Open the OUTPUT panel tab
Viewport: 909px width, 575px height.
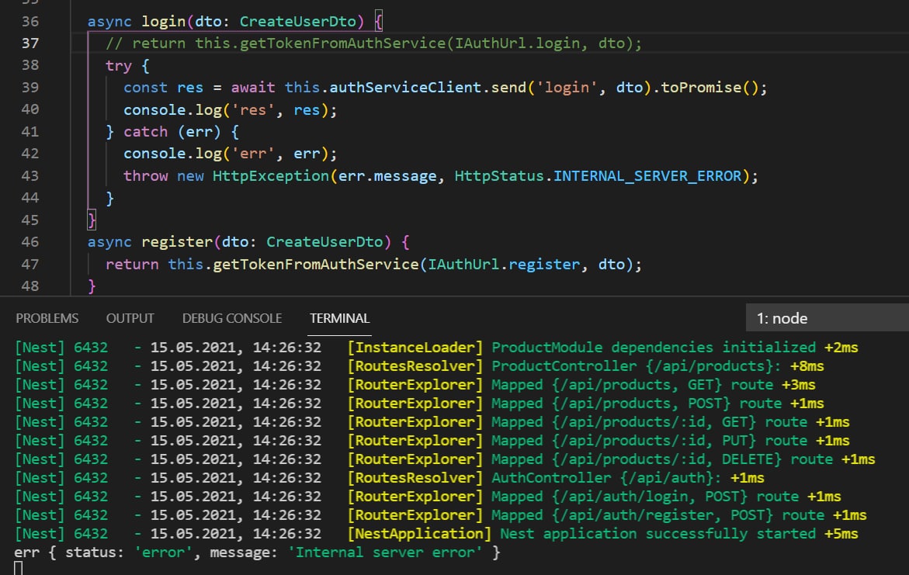coord(130,318)
